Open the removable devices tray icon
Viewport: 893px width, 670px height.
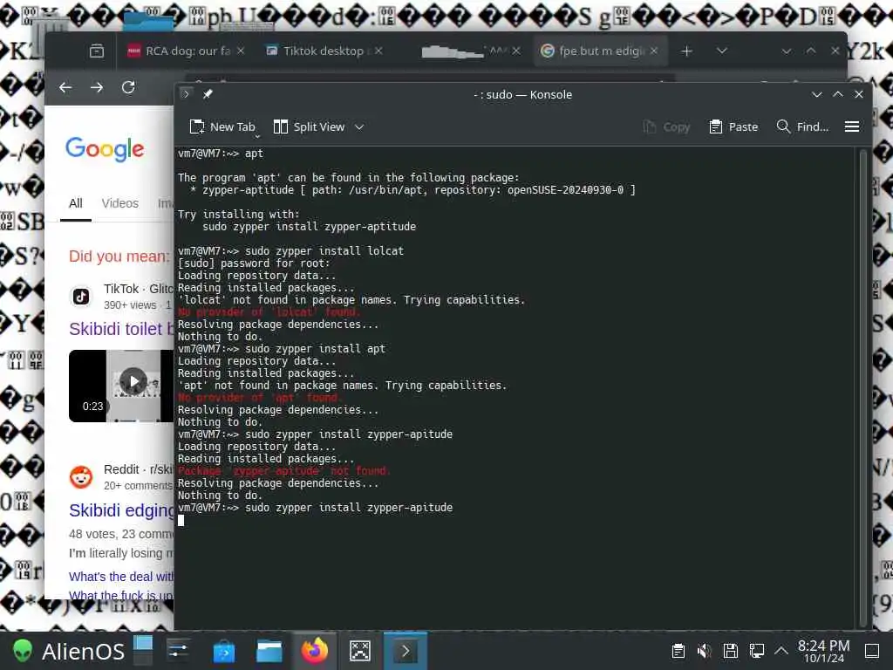click(731, 651)
